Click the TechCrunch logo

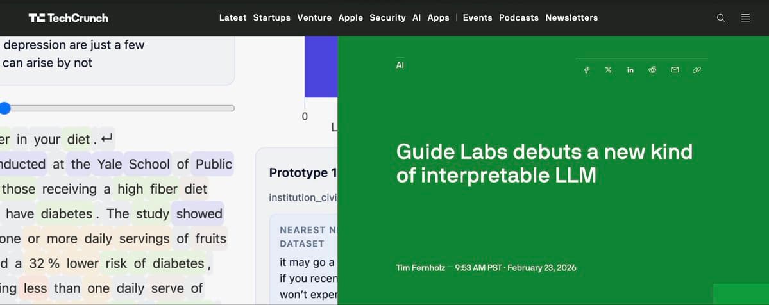pos(69,18)
